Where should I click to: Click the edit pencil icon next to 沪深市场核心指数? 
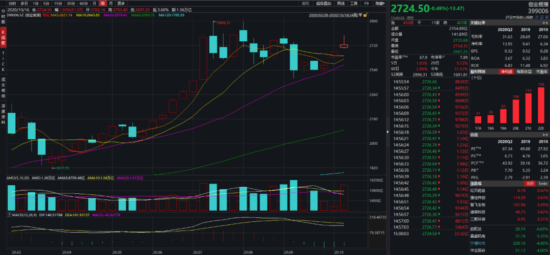click(x=537, y=17)
